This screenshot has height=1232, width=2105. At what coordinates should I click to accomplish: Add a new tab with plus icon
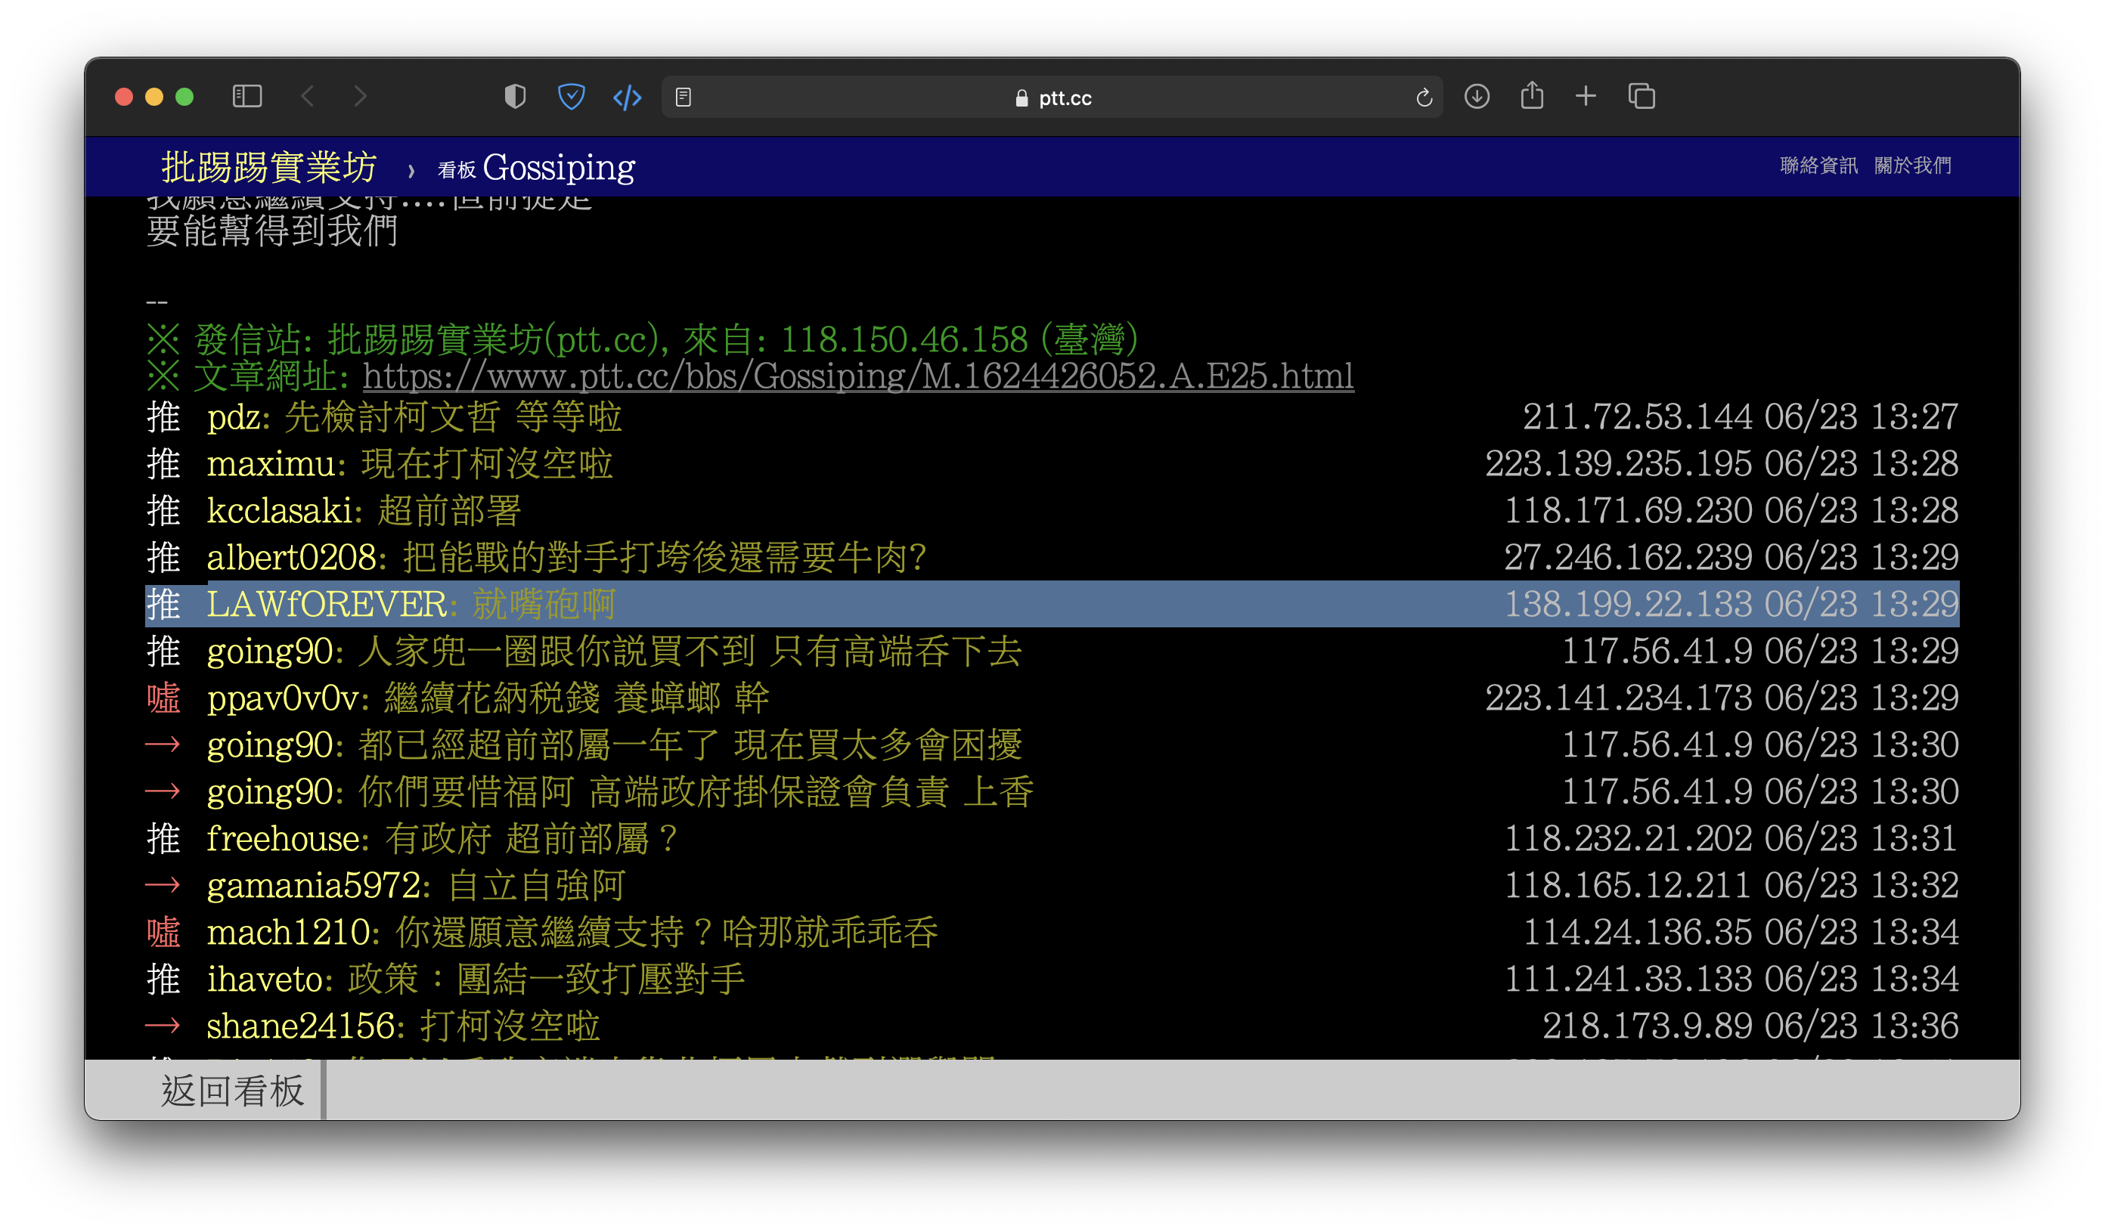tap(1586, 97)
